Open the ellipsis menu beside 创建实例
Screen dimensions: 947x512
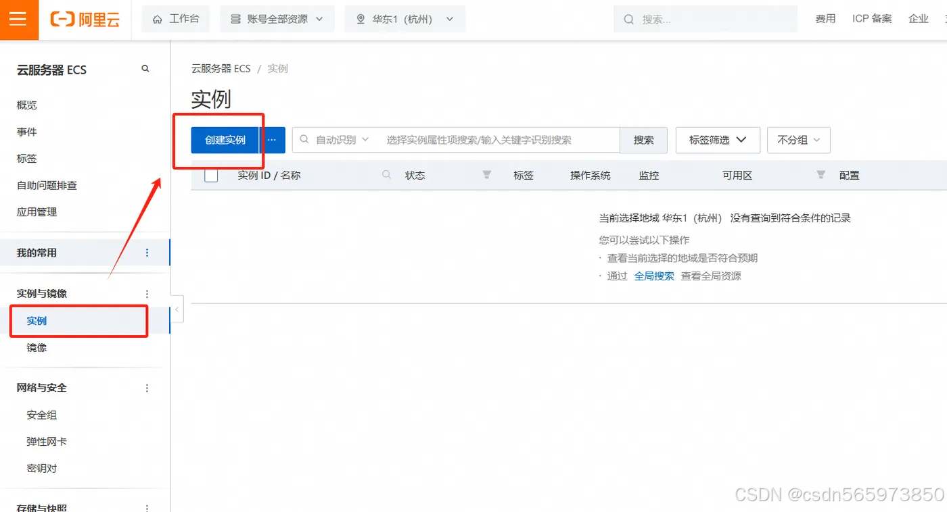273,140
